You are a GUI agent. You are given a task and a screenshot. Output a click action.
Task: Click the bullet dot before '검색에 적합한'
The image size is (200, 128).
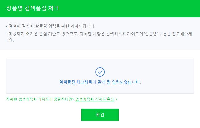6,26
